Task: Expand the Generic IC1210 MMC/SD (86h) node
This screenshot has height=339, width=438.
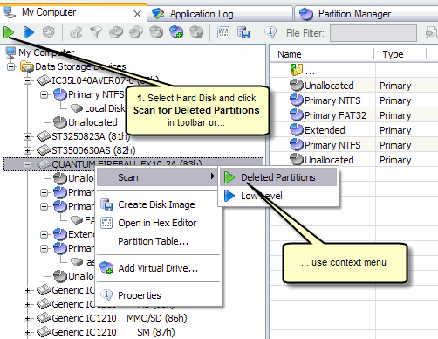Action: [x=27, y=318]
